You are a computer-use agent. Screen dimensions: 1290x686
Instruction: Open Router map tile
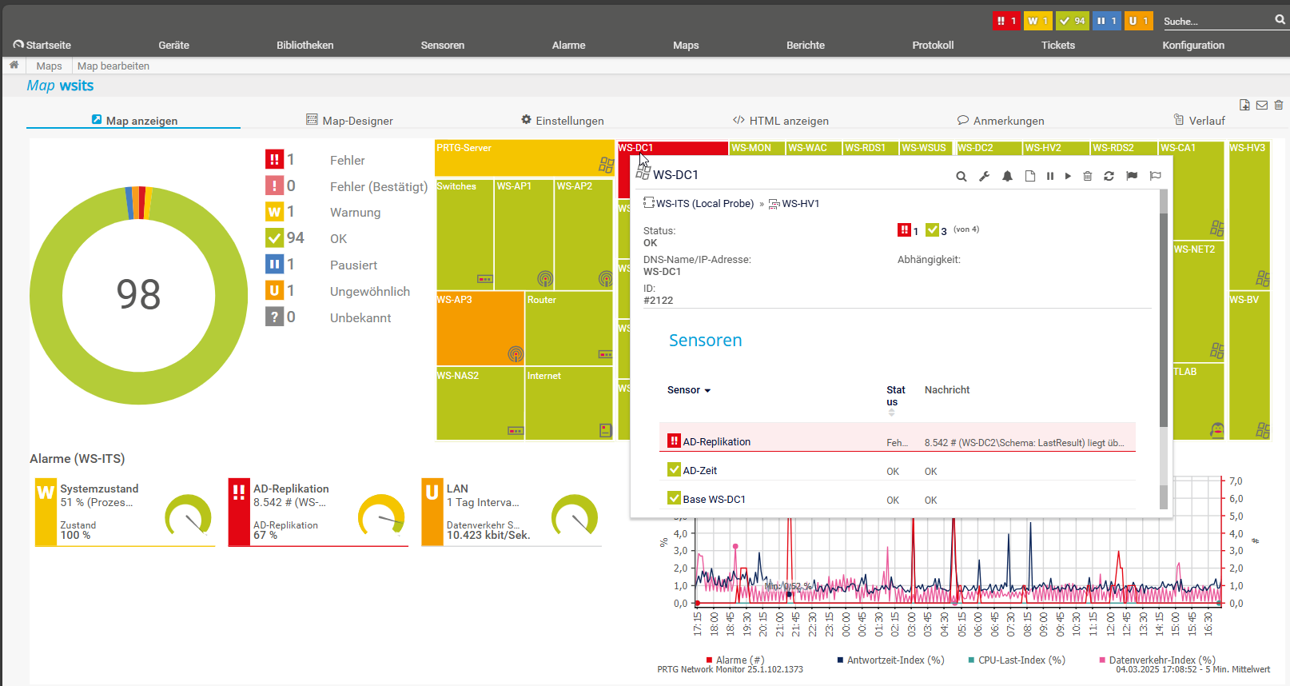click(569, 329)
